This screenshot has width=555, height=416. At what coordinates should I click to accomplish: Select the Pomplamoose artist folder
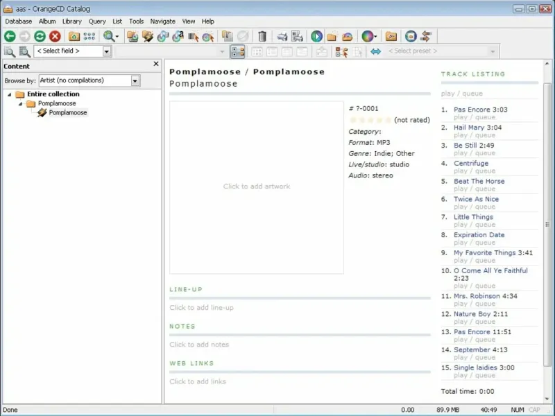(57, 103)
